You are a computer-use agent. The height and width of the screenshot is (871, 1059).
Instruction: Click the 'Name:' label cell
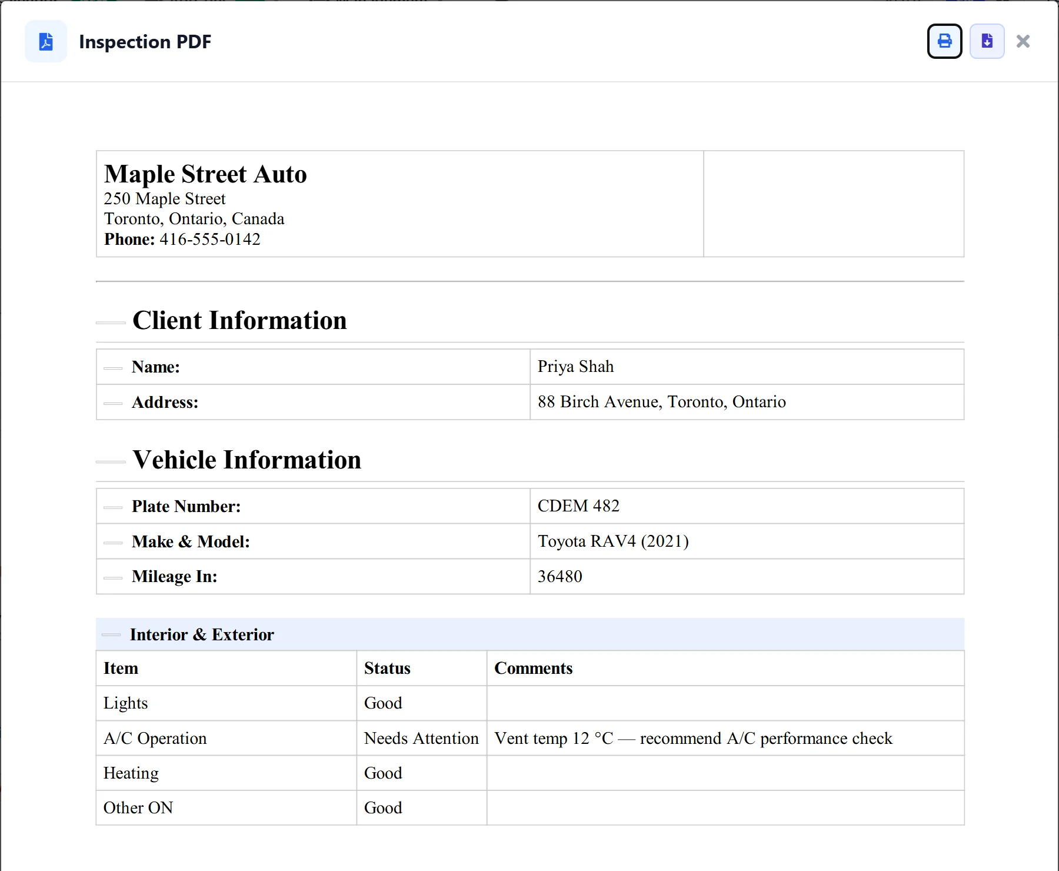point(313,367)
